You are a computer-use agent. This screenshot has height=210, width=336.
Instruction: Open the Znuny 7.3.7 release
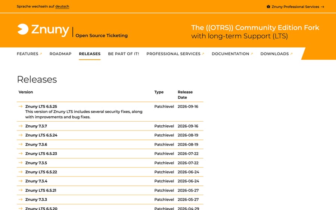[36, 126]
